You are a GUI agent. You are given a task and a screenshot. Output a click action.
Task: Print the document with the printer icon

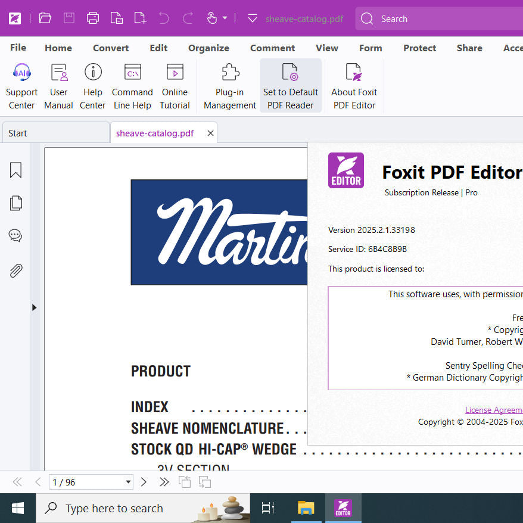[x=93, y=18]
